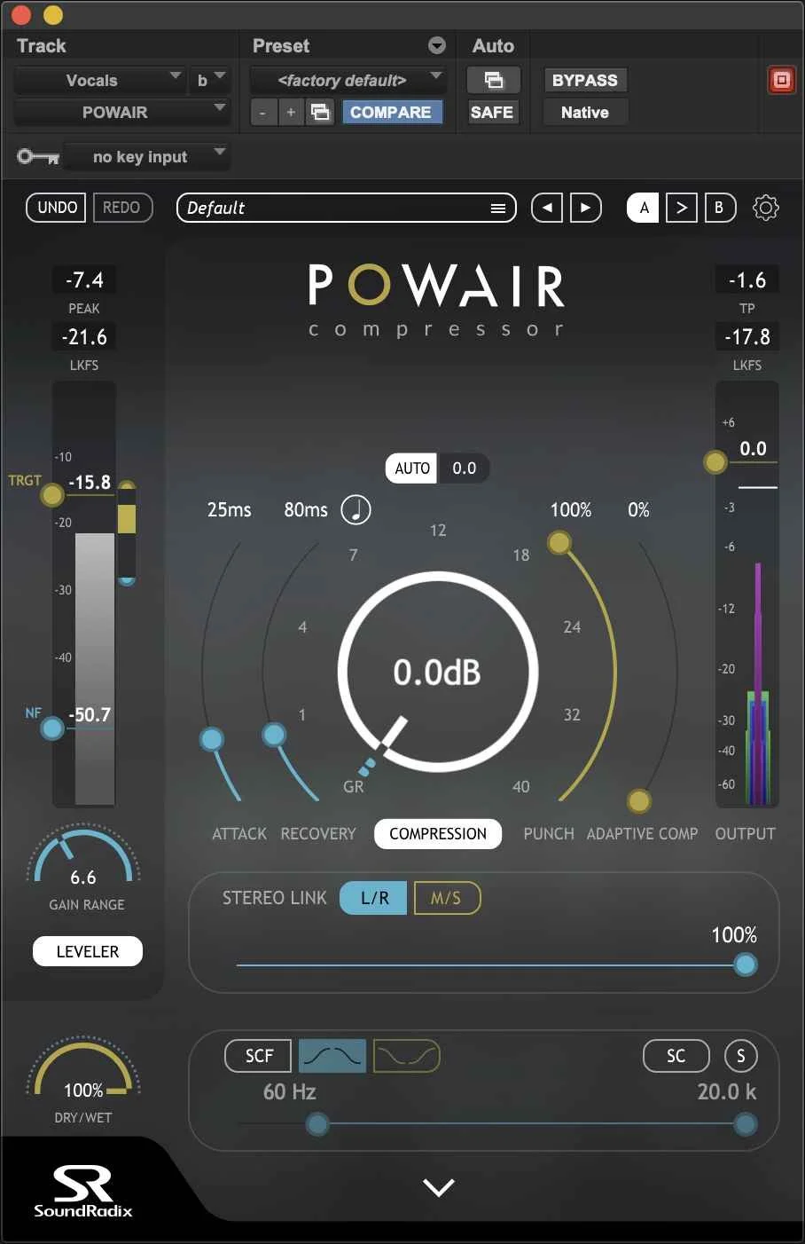Toggle AUTO makeup gain
The image size is (805, 1244).
pyautogui.click(x=412, y=468)
